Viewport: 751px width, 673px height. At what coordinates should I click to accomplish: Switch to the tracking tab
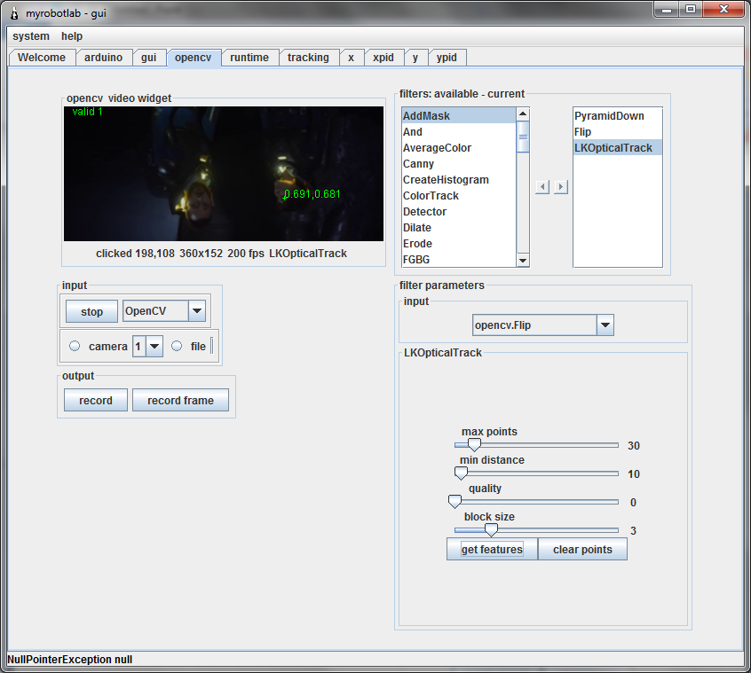(308, 58)
